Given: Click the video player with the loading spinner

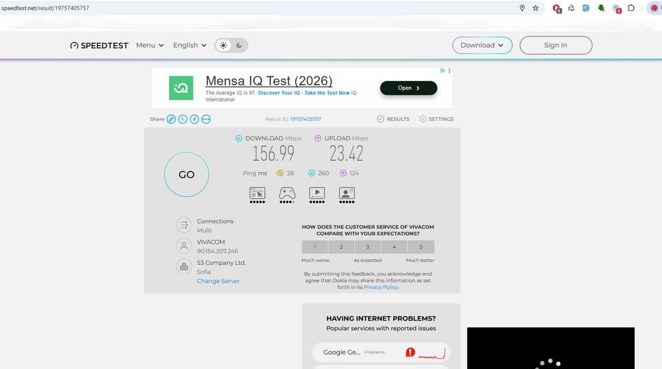Looking at the screenshot, I should click(x=551, y=348).
